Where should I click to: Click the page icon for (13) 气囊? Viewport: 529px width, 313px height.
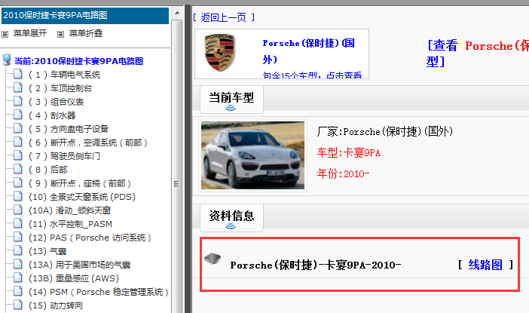[18, 250]
